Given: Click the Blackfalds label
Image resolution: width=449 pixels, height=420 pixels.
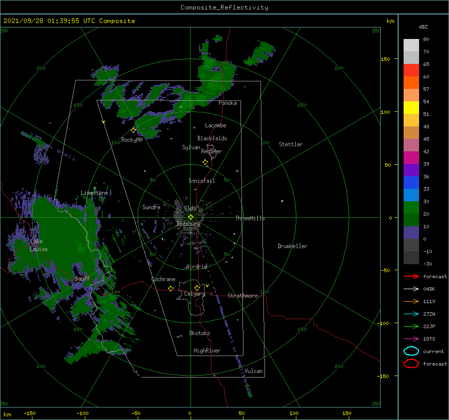Looking at the screenshot, I should (212, 138).
